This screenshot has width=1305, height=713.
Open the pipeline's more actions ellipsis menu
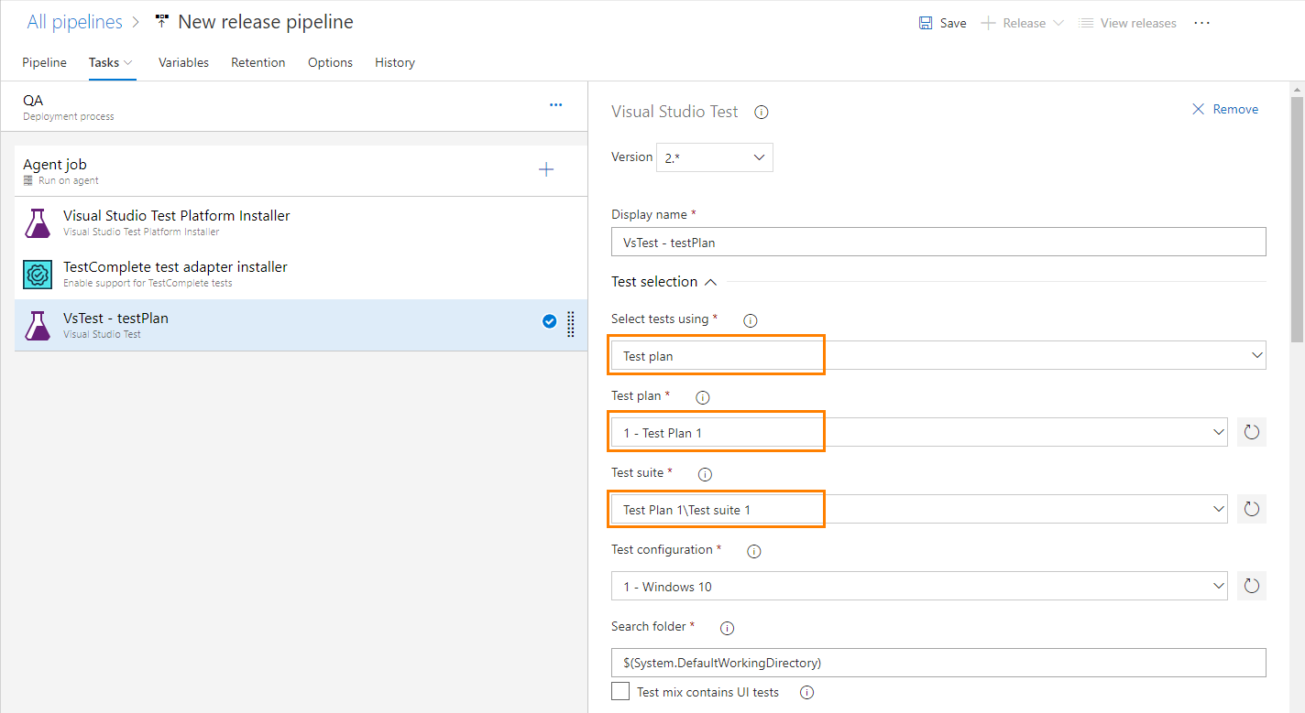pyautogui.click(x=1201, y=22)
